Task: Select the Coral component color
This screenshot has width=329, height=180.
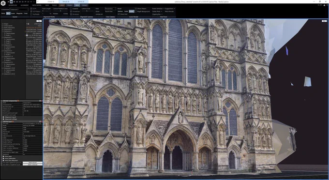Action: point(26,14)
